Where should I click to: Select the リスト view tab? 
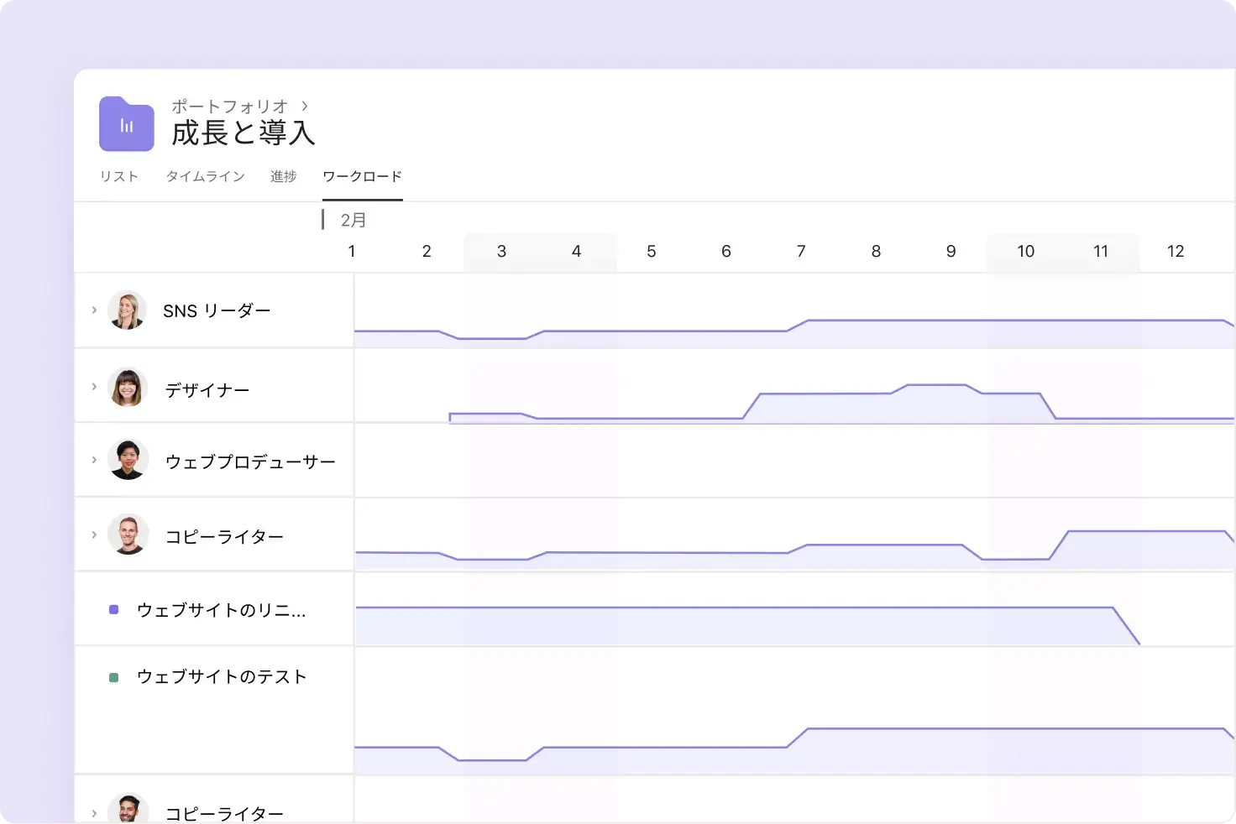(x=118, y=176)
